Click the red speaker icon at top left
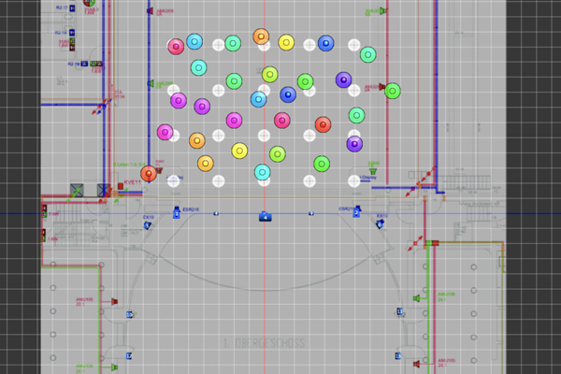 150,11
